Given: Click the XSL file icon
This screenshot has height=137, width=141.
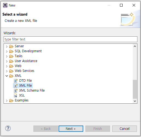Looking at the screenshot, I should point(16,95).
